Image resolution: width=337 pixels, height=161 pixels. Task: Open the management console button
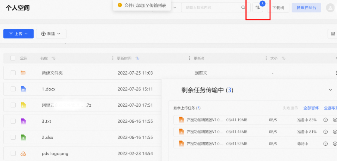point(306,8)
